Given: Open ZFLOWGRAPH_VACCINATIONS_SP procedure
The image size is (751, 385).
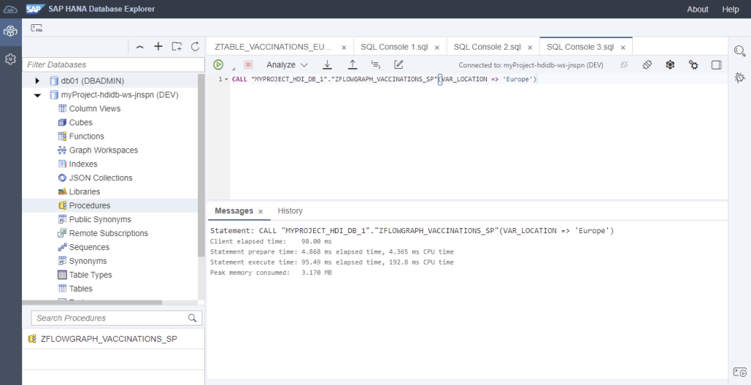Looking at the screenshot, I should pos(109,339).
